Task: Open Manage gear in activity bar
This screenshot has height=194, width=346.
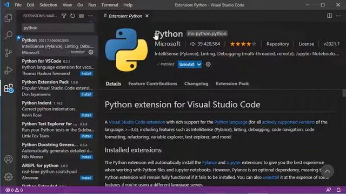Action: point(9,177)
